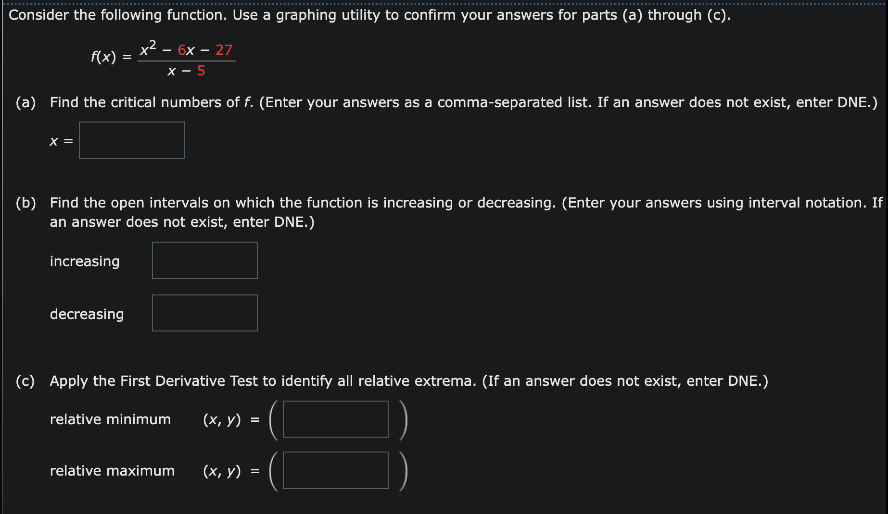Click the critical numbers answer box for x
The height and width of the screenshot is (514, 888).
tap(131, 140)
